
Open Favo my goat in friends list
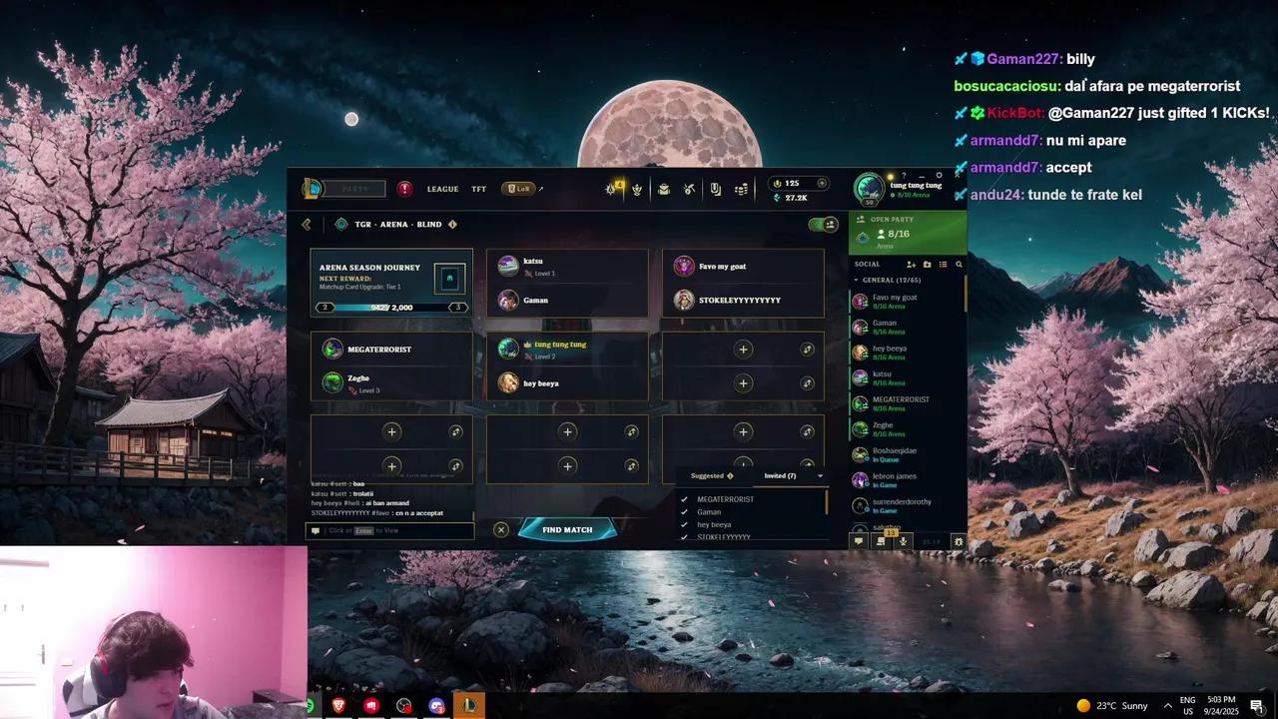[x=907, y=301]
